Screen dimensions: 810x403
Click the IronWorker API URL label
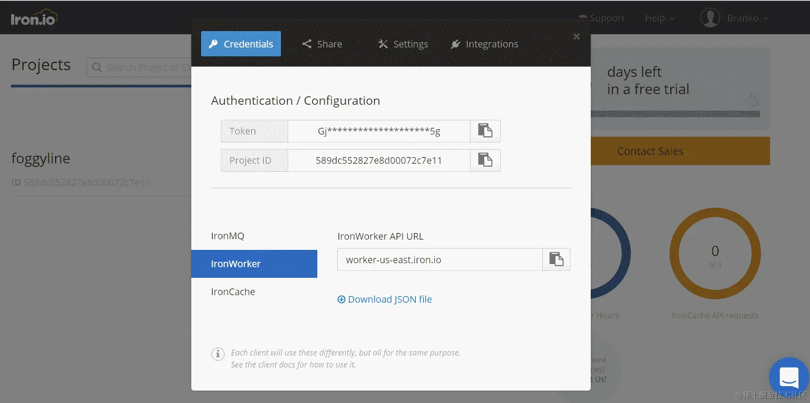tap(380, 236)
